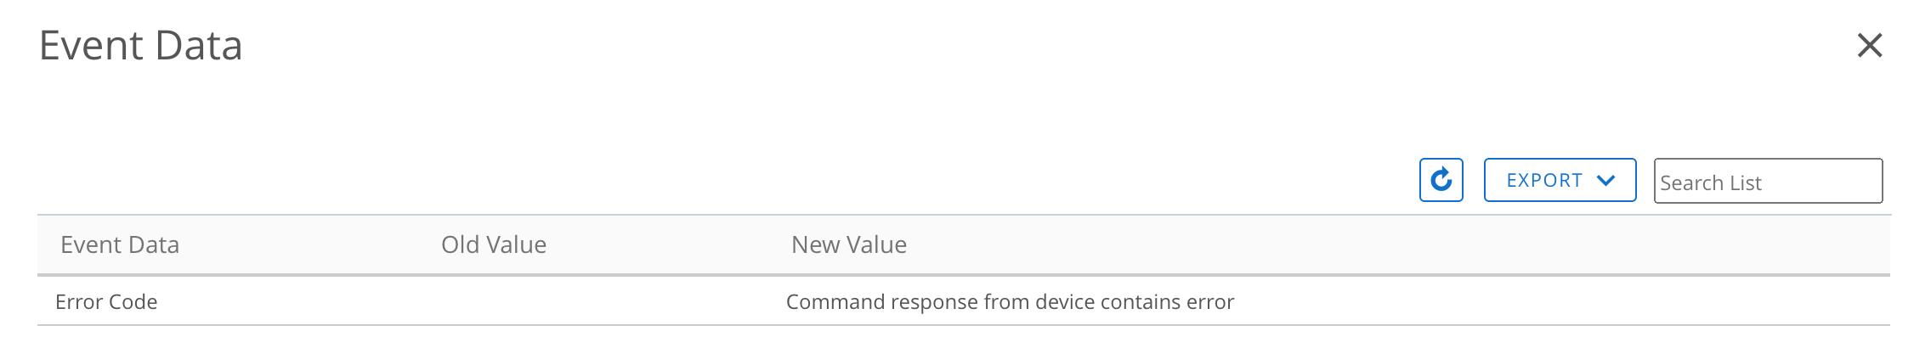Click the Event Data dialog title
Screen dimensions: 1931x348
pyautogui.click(x=141, y=46)
